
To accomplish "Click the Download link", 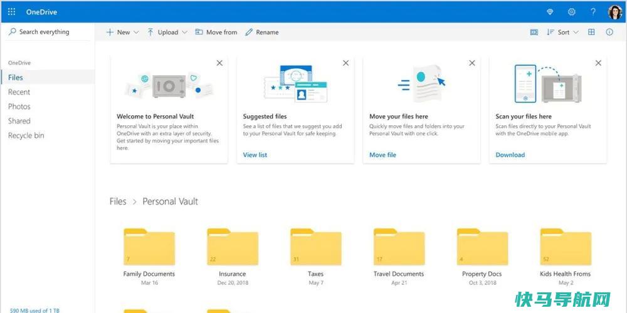I will tap(510, 155).
